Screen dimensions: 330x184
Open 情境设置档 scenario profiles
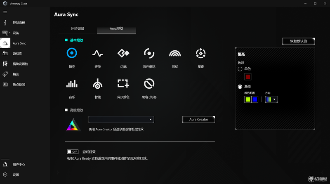pos(25,64)
